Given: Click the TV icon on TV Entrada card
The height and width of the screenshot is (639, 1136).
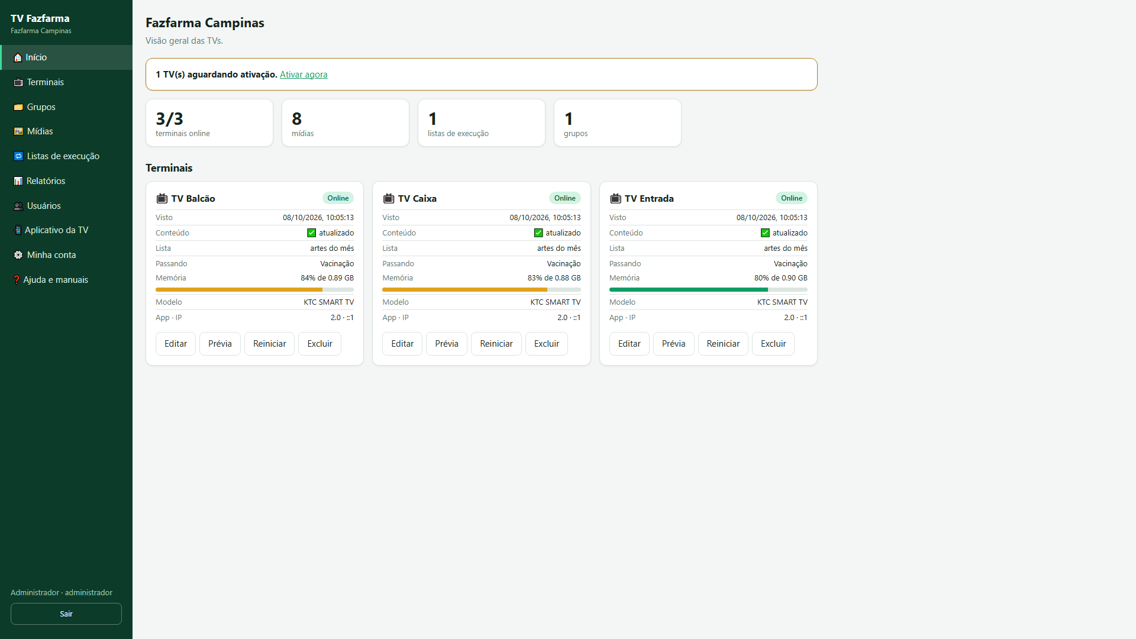Looking at the screenshot, I should pyautogui.click(x=615, y=198).
